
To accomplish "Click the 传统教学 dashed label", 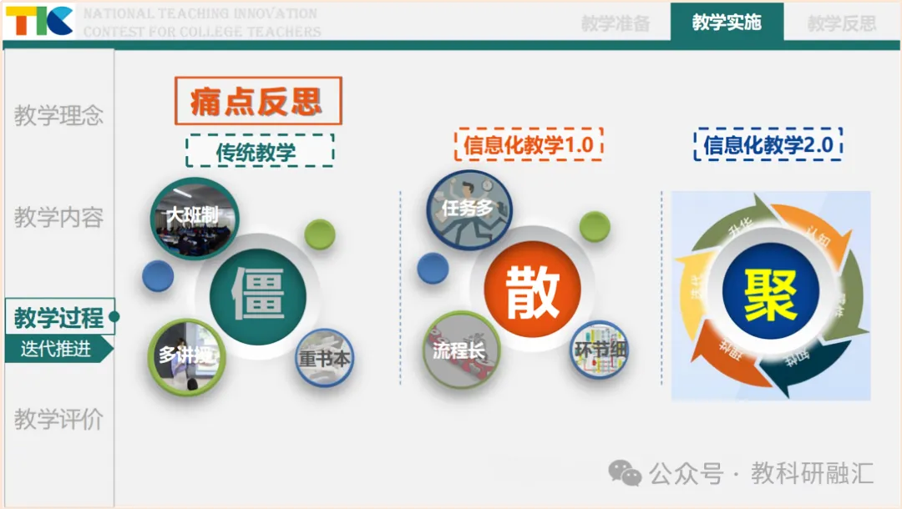I will coord(260,151).
